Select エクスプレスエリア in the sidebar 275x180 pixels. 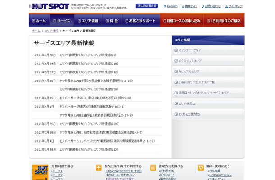pyautogui.click(x=208, y=61)
